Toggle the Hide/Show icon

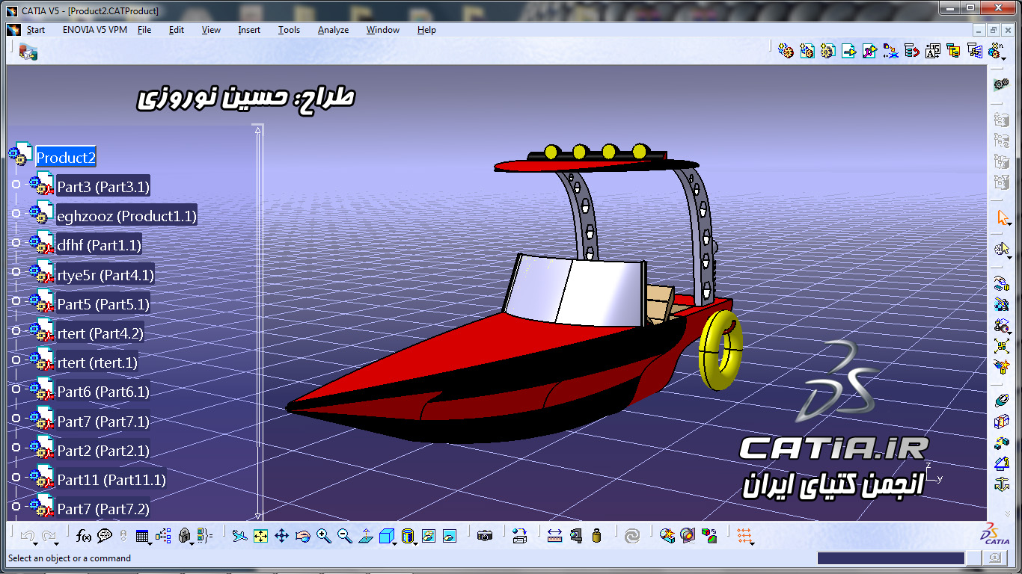click(428, 535)
